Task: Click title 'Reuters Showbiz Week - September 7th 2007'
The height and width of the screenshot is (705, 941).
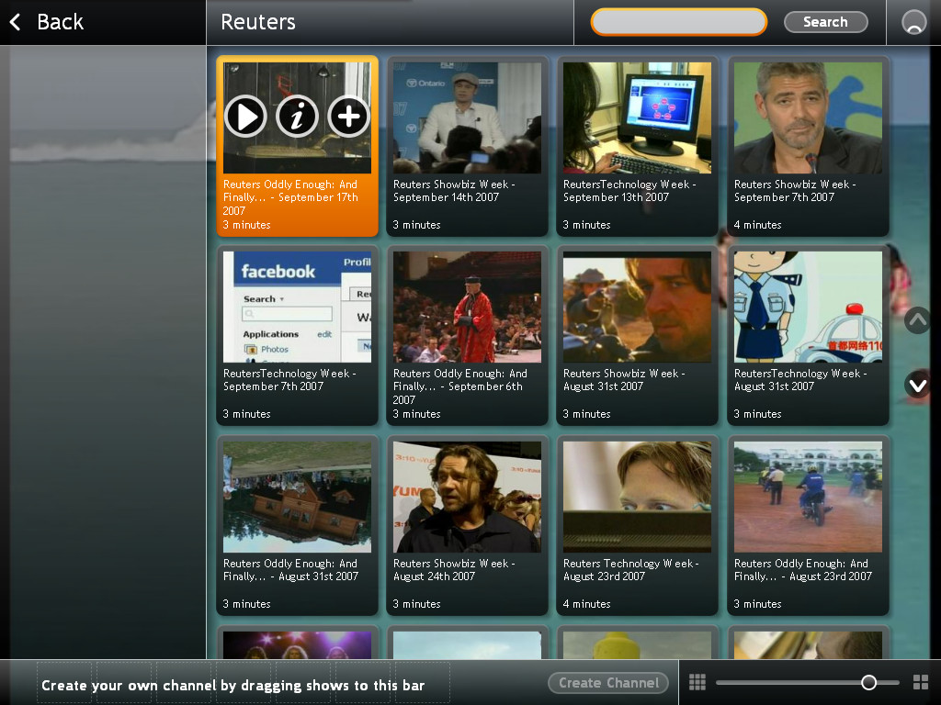Action: (x=795, y=191)
